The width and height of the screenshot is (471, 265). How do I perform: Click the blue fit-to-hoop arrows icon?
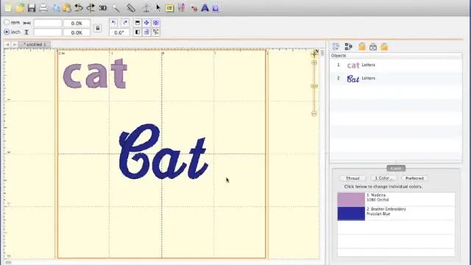(155, 23)
